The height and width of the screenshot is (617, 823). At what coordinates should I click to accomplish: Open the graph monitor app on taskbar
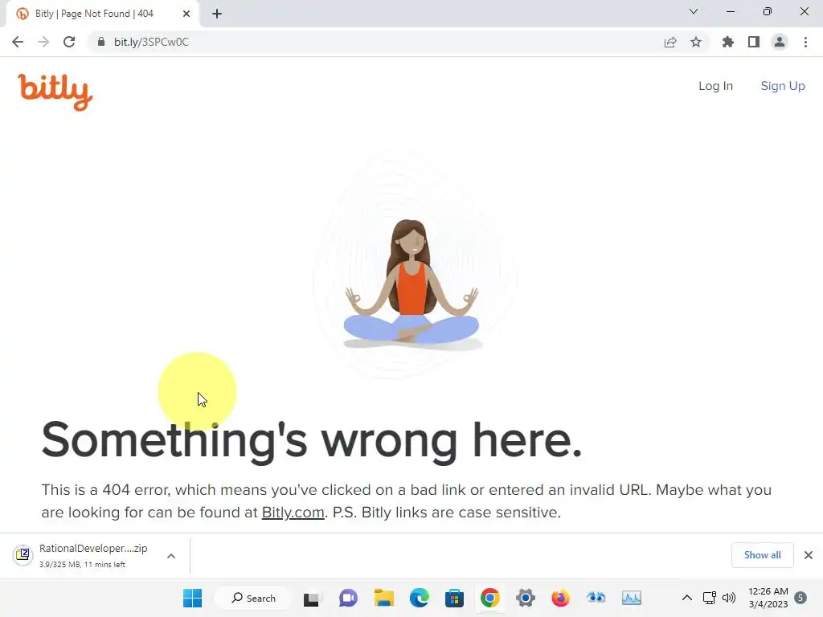(632, 598)
